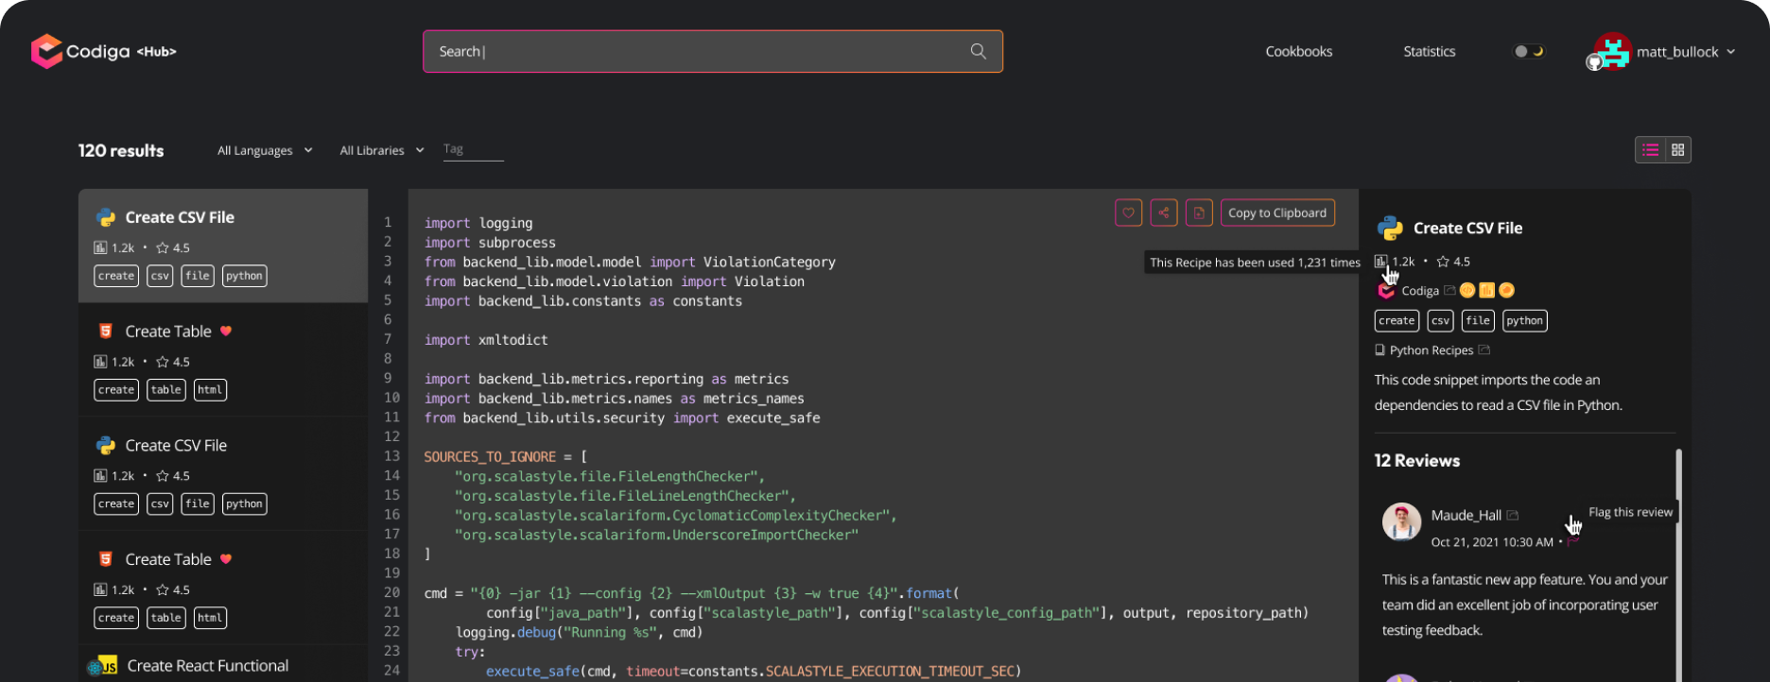Click the star rating icon in the details panel
This screenshot has height=682, width=1770.
(1443, 262)
